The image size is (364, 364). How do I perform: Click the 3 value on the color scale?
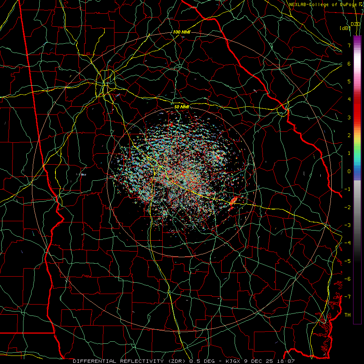click(x=349, y=117)
